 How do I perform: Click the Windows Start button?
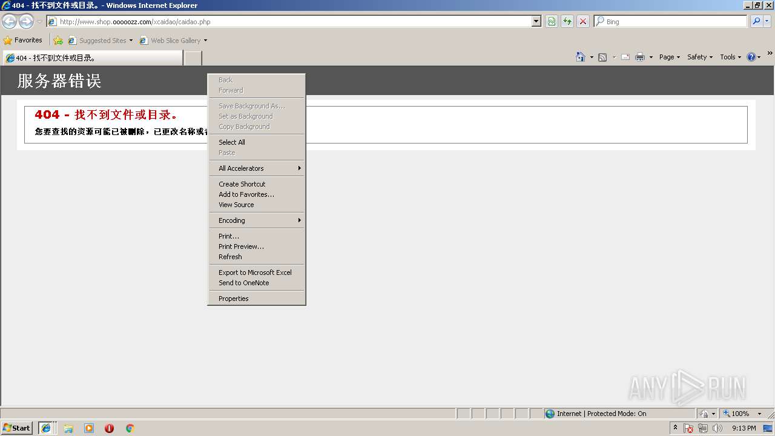point(17,428)
